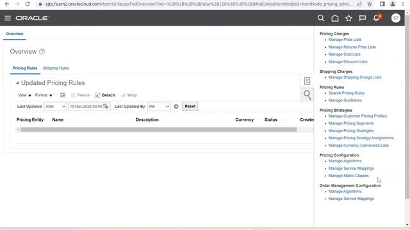Click the browser address bar URL
410x230 pixels.
(199, 4)
